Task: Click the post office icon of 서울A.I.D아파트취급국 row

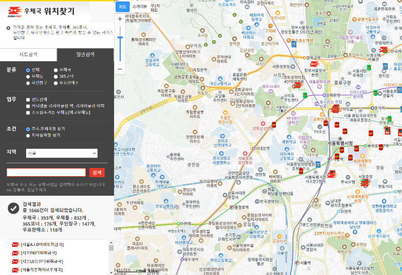Action: [16, 245]
